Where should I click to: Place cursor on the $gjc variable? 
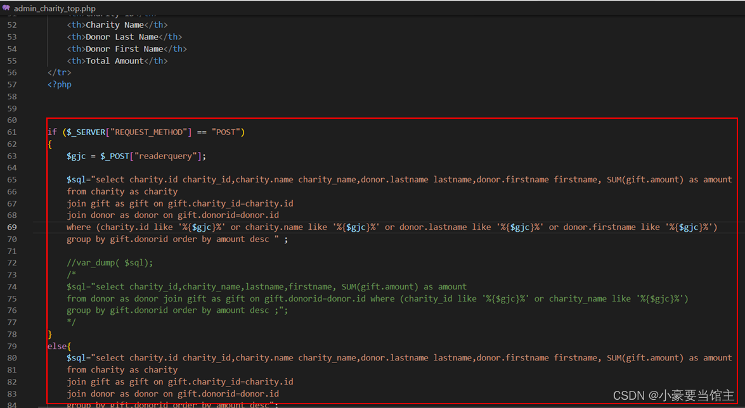click(x=77, y=156)
